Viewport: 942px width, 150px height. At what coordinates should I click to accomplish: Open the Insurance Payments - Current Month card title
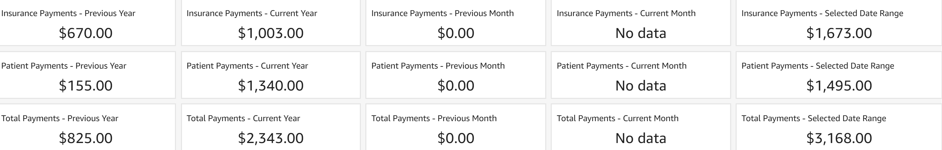[626, 13]
